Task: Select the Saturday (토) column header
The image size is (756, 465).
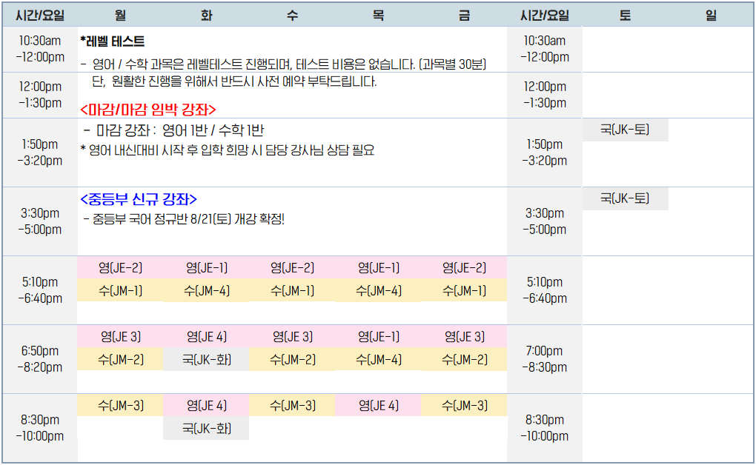Action: click(x=625, y=15)
